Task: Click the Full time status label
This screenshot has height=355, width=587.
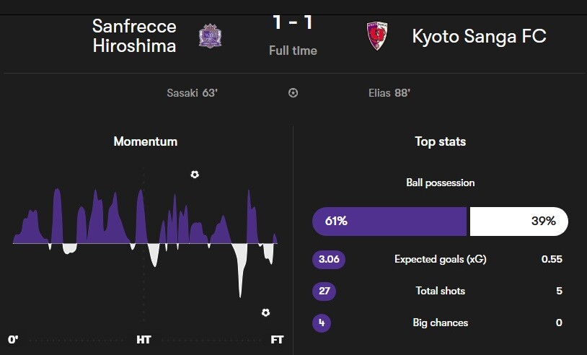Action: (293, 51)
